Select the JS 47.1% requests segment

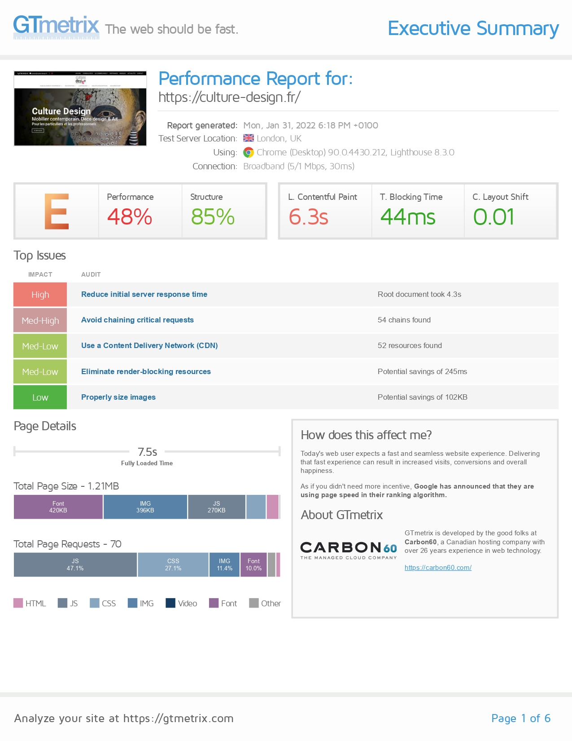[x=75, y=565]
